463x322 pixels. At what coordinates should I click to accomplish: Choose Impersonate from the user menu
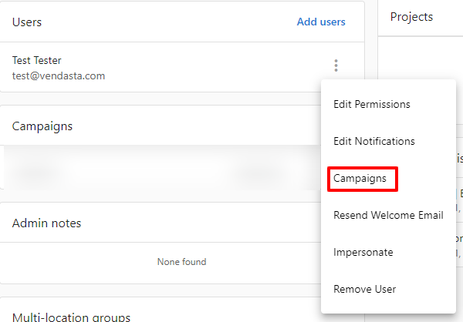363,253
